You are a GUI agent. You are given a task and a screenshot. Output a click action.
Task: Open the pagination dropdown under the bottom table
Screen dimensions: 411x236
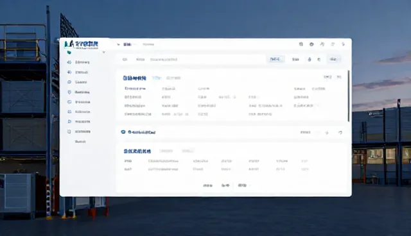pos(244,185)
